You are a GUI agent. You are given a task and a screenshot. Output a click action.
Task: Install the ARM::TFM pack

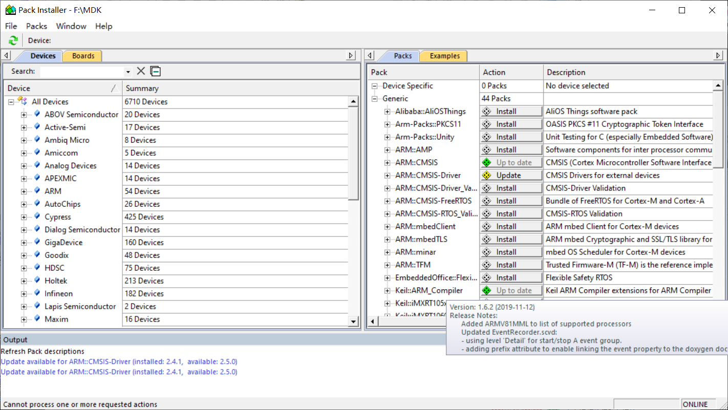tap(511, 265)
